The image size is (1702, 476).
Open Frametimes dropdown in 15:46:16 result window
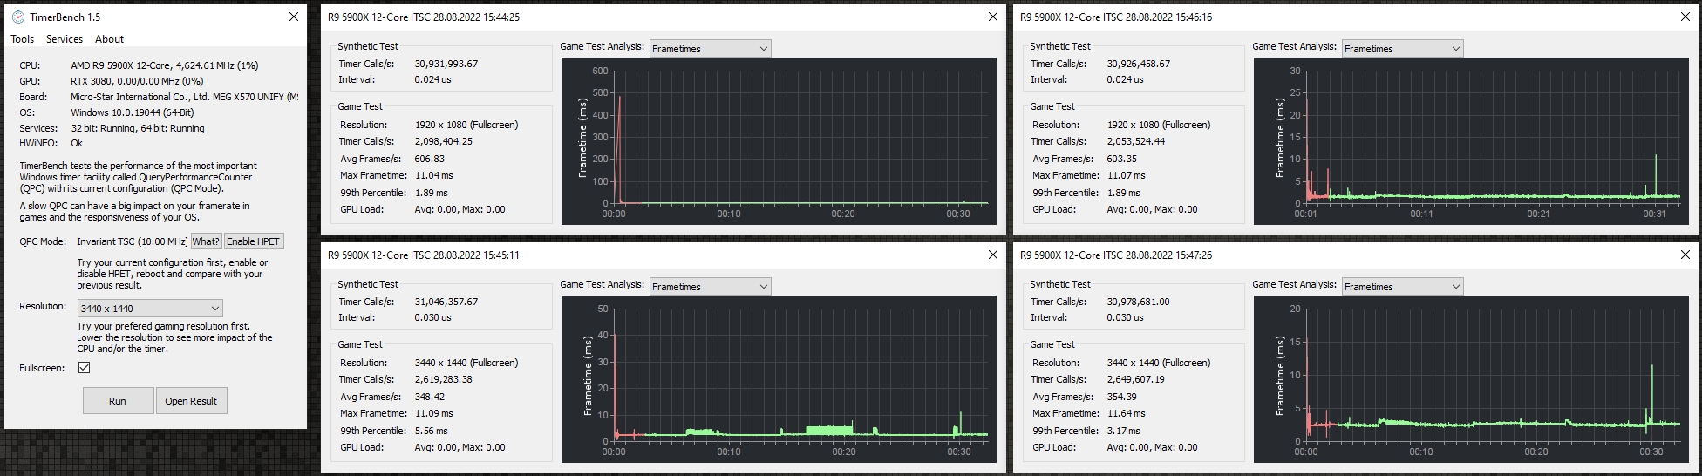(x=1403, y=49)
